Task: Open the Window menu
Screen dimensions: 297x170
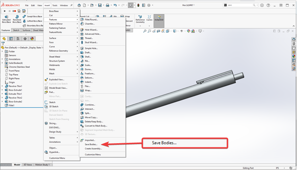Action: click(x=64, y=5)
